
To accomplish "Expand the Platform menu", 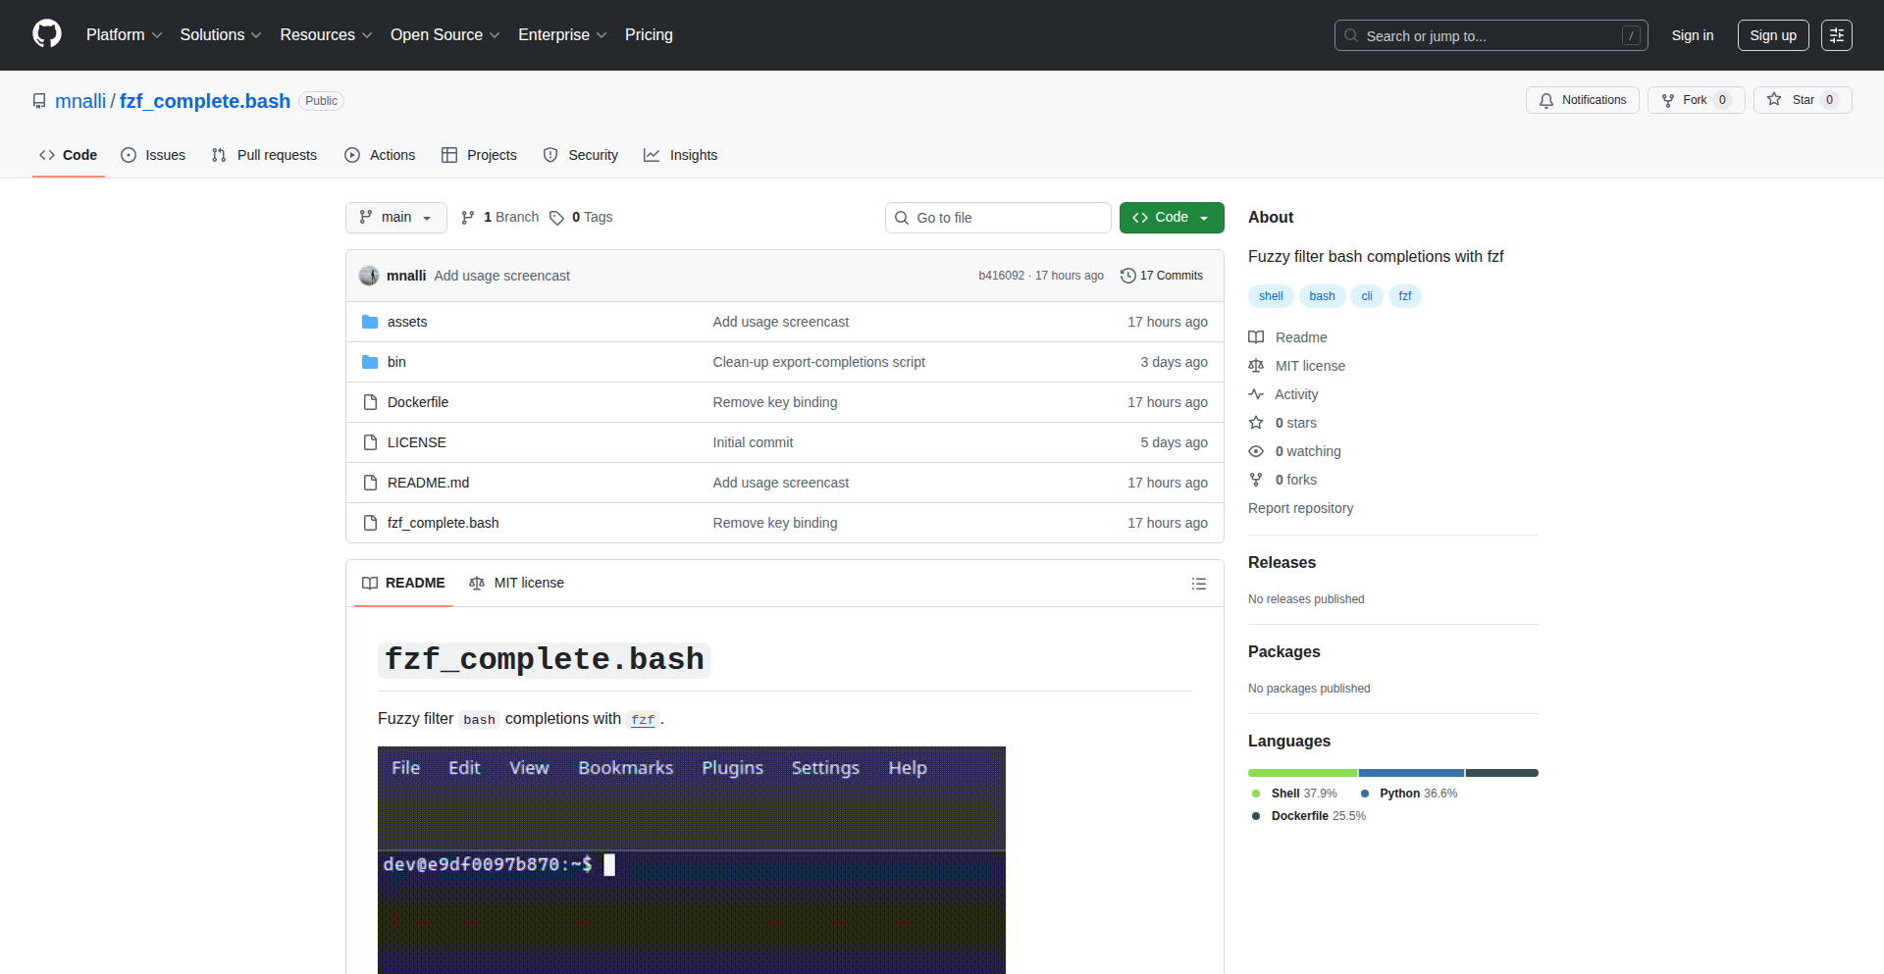I will coord(124,35).
